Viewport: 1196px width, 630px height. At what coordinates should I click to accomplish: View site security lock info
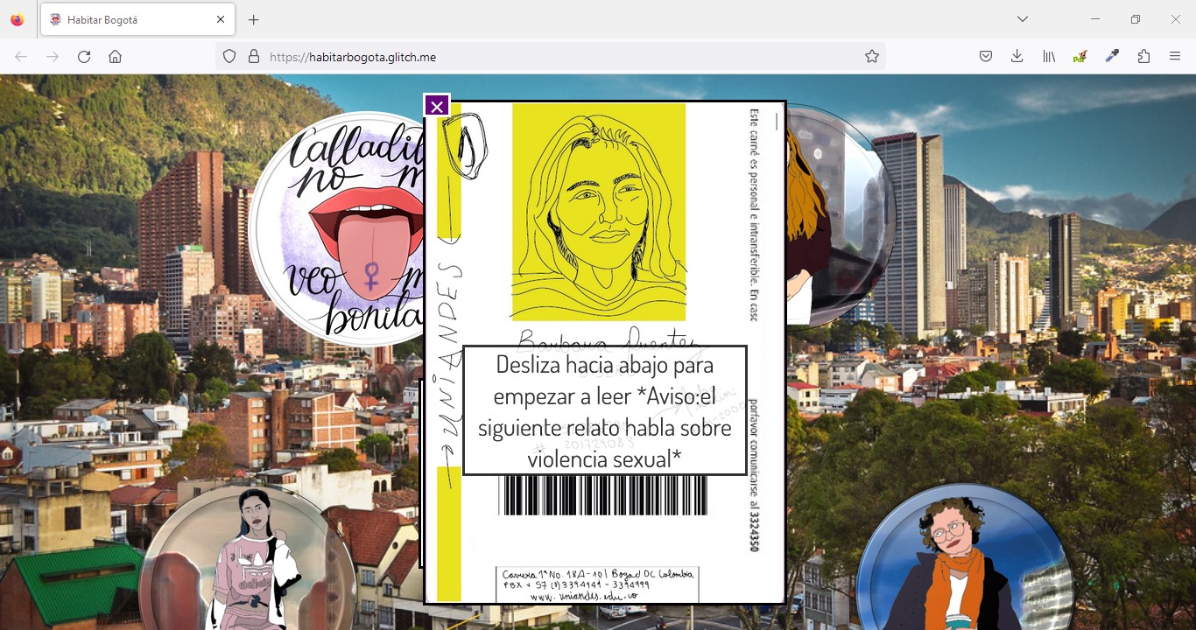[254, 57]
